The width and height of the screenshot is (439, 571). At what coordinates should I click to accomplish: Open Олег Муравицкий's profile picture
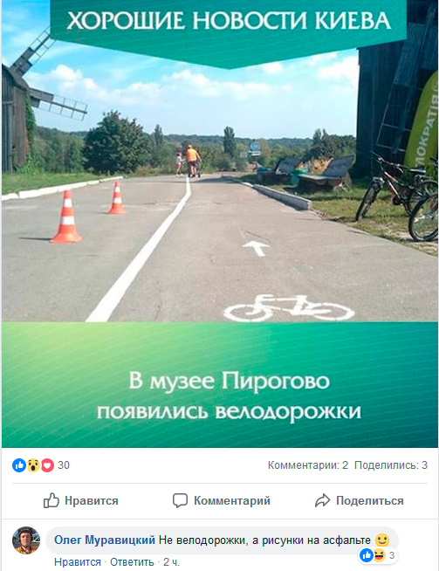pyautogui.click(x=26, y=540)
